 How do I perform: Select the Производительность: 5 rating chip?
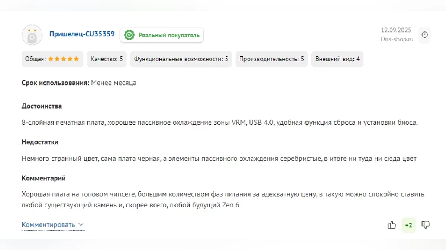tap(271, 59)
